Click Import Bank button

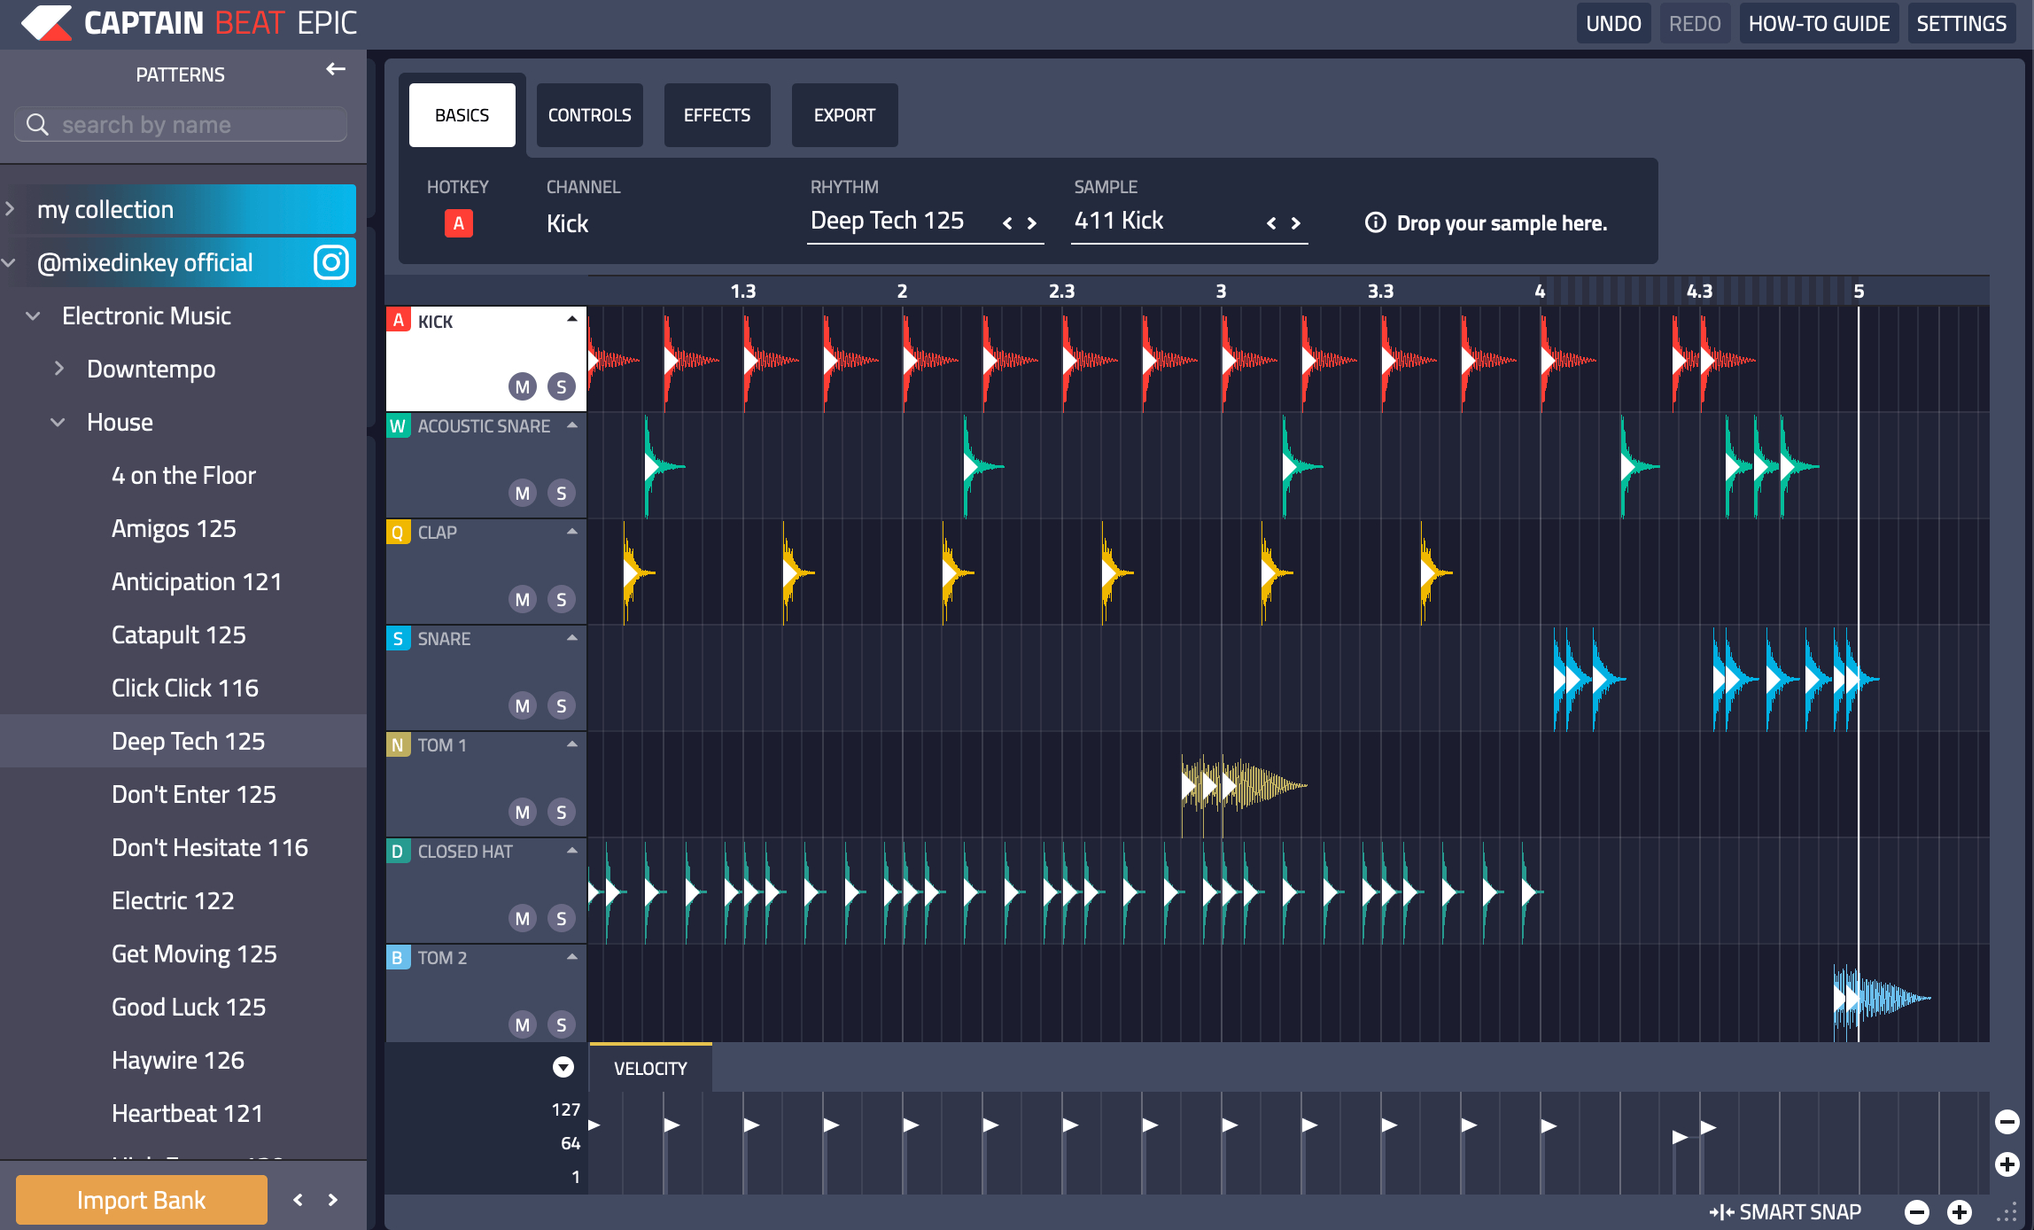142,1200
